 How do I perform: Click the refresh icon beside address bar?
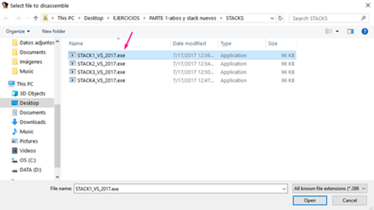(x=280, y=18)
